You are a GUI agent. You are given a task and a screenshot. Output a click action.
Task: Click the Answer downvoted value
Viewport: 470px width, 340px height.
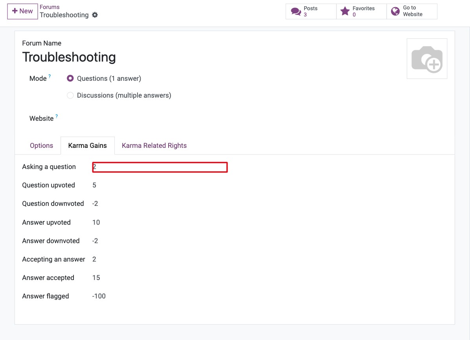[x=95, y=241]
